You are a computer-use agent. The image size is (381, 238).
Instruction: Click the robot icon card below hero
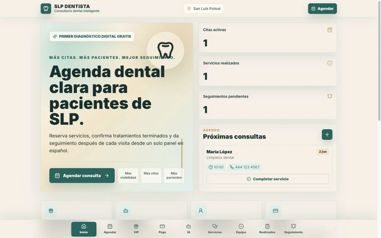tap(126, 211)
